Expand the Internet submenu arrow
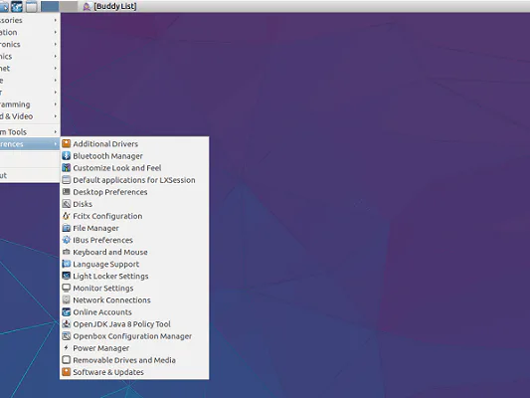530x398 pixels. point(55,68)
